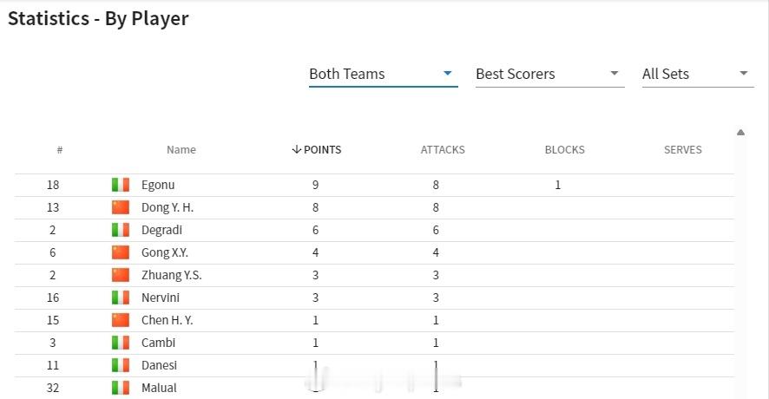Screen dimensions: 769x399
Task: Sort table by POINTS column
Action: point(317,149)
